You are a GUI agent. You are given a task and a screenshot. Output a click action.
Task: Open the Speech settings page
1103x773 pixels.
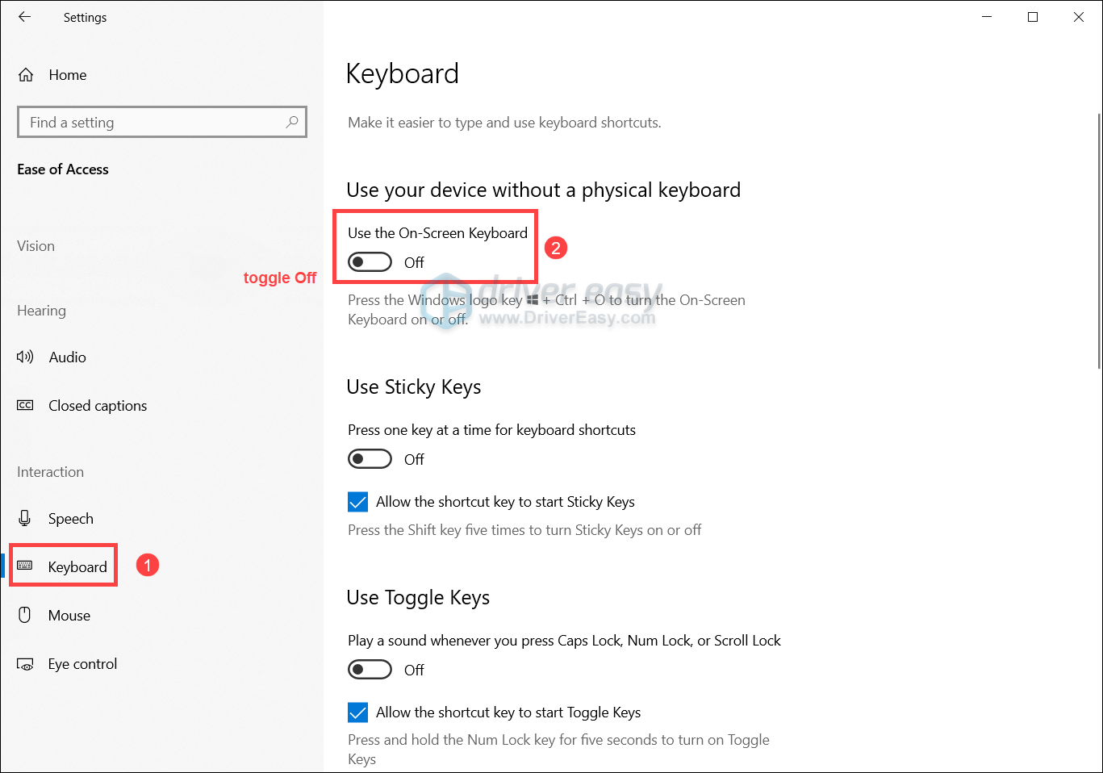pyautogui.click(x=70, y=517)
